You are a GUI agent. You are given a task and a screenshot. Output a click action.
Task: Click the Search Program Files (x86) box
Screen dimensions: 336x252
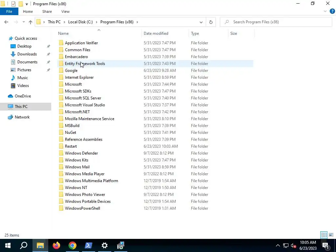pos(276,22)
